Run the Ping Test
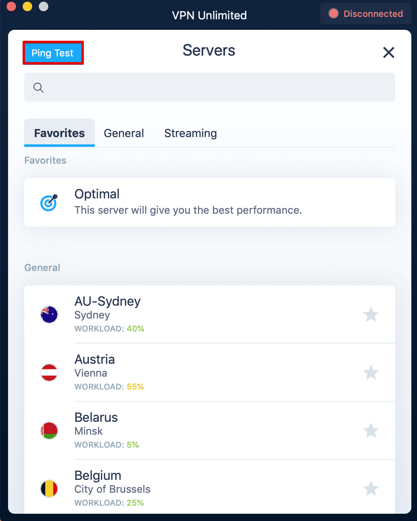Viewport: 417px width, 521px height. point(53,53)
